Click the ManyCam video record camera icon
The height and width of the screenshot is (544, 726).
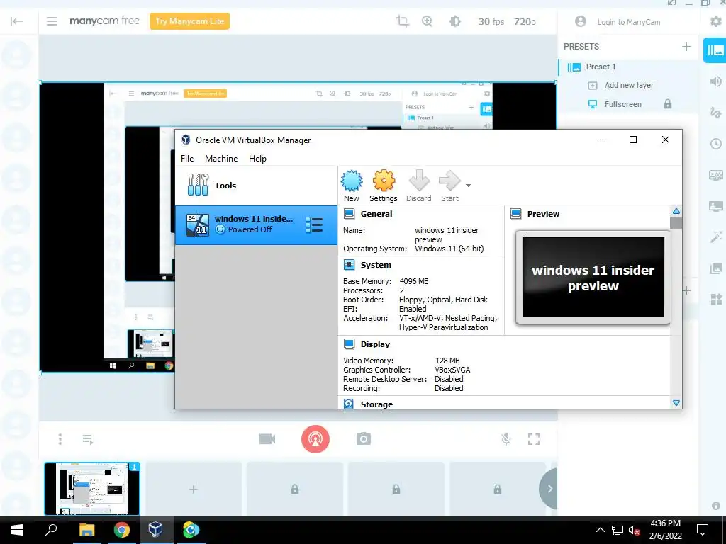coord(267,439)
